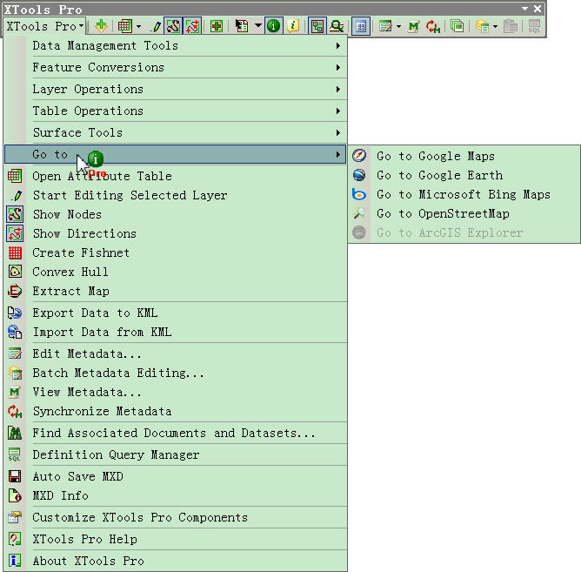Select Start Editing Selected Layer
The image size is (581, 572).
[x=176, y=196]
